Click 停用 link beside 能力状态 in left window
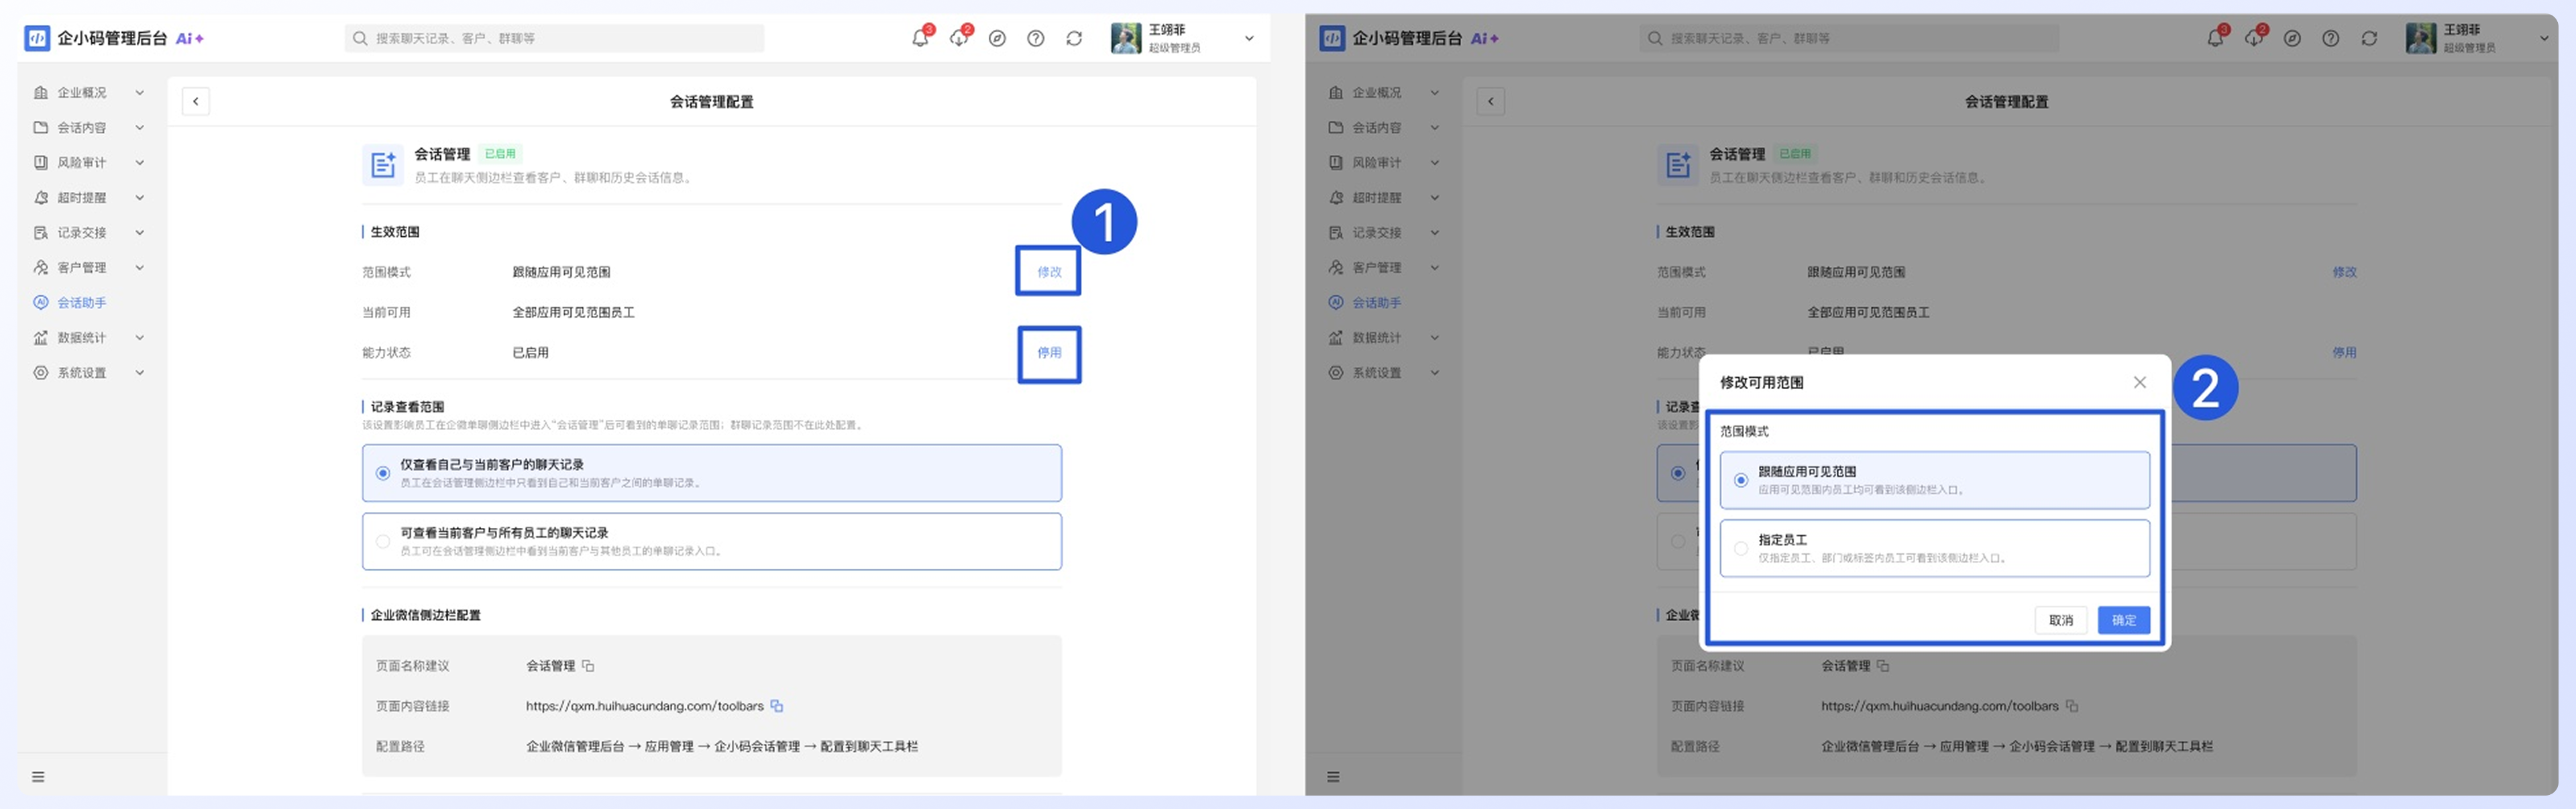 (1049, 352)
